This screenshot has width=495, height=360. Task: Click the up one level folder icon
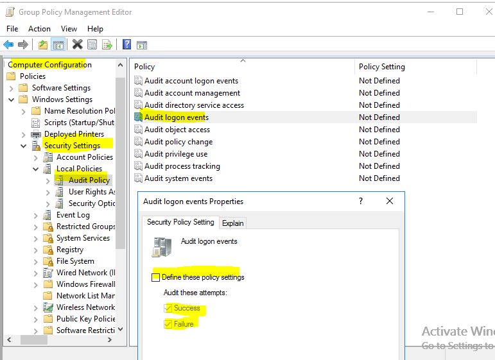42,45
